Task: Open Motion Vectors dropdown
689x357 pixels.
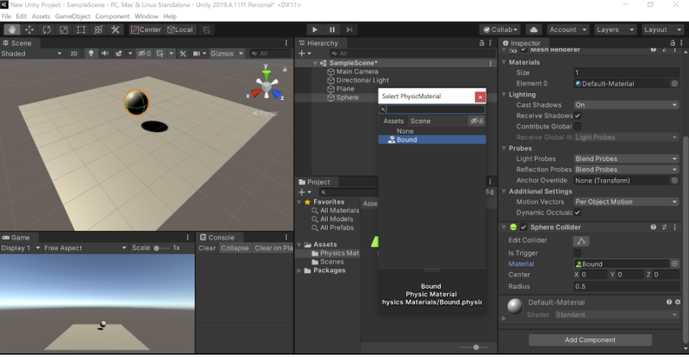Action: click(626, 201)
